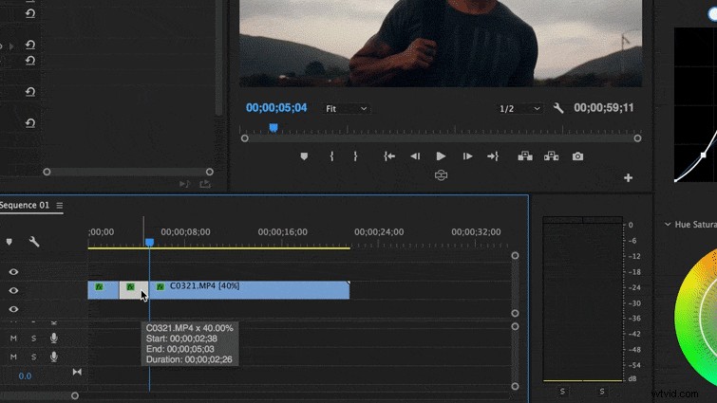Click the Extract button
Viewport: 717px width, 403px height.
551,156
